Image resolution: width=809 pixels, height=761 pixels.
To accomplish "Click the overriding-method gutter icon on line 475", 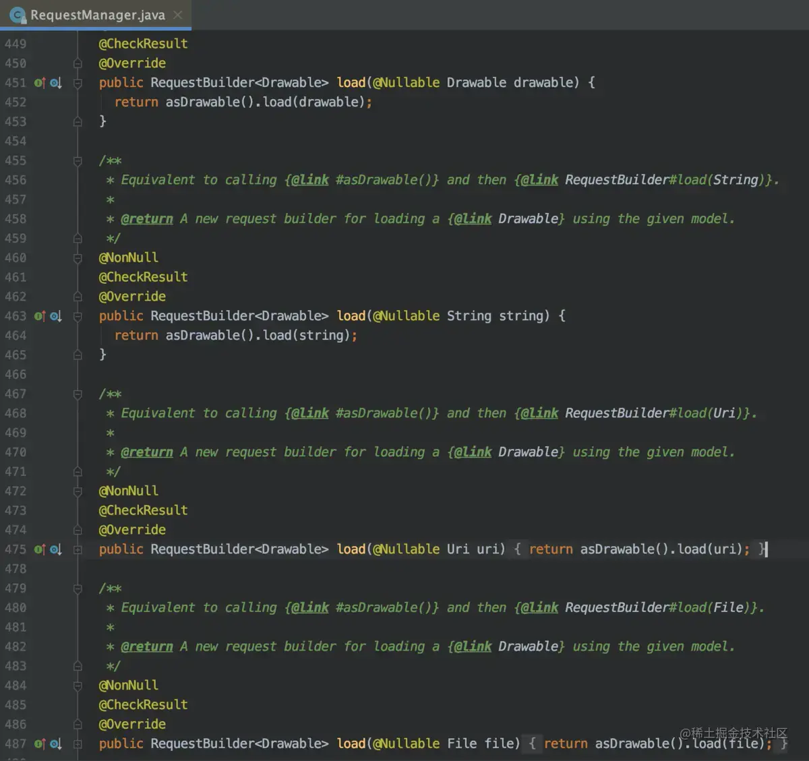I will click(x=40, y=549).
